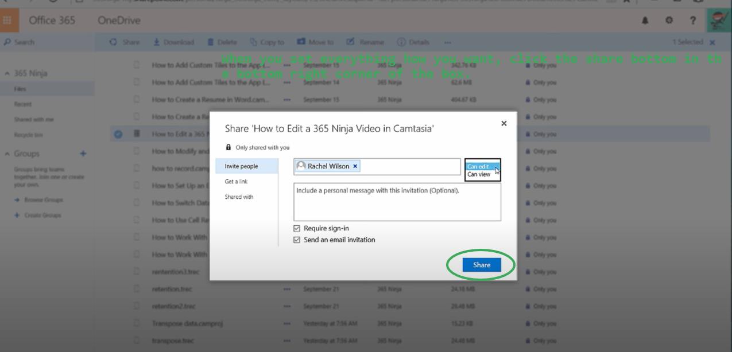The height and width of the screenshot is (352, 732).
Task: Open Files in the left navigation
Action: click(47, 89)
